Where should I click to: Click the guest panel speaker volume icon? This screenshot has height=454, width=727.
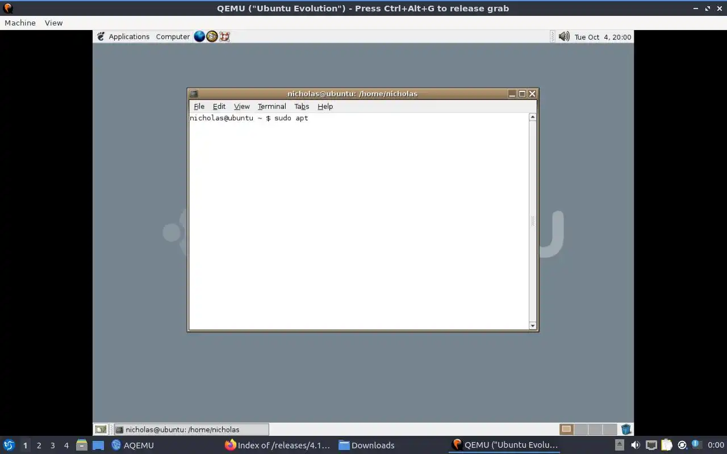coord(564,36)
